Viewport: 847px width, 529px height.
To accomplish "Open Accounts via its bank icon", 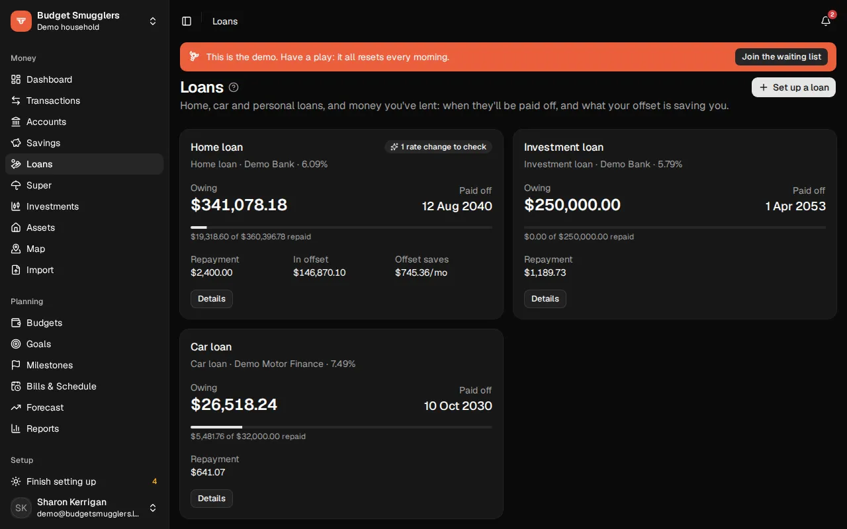I will point(16,122).
